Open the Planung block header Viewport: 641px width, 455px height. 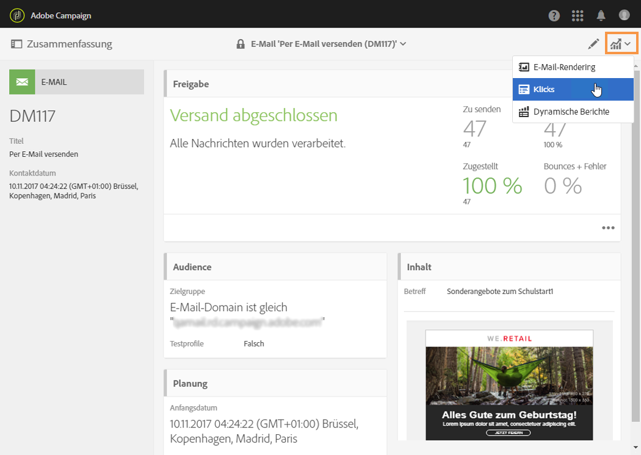[275, 383]
